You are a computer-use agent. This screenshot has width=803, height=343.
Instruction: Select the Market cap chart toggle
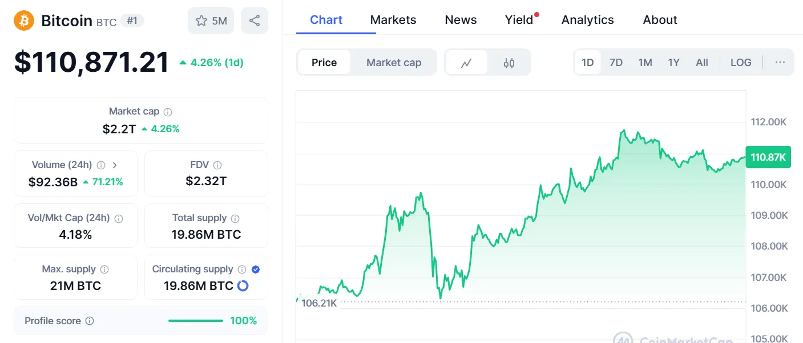tap(394, 63)
